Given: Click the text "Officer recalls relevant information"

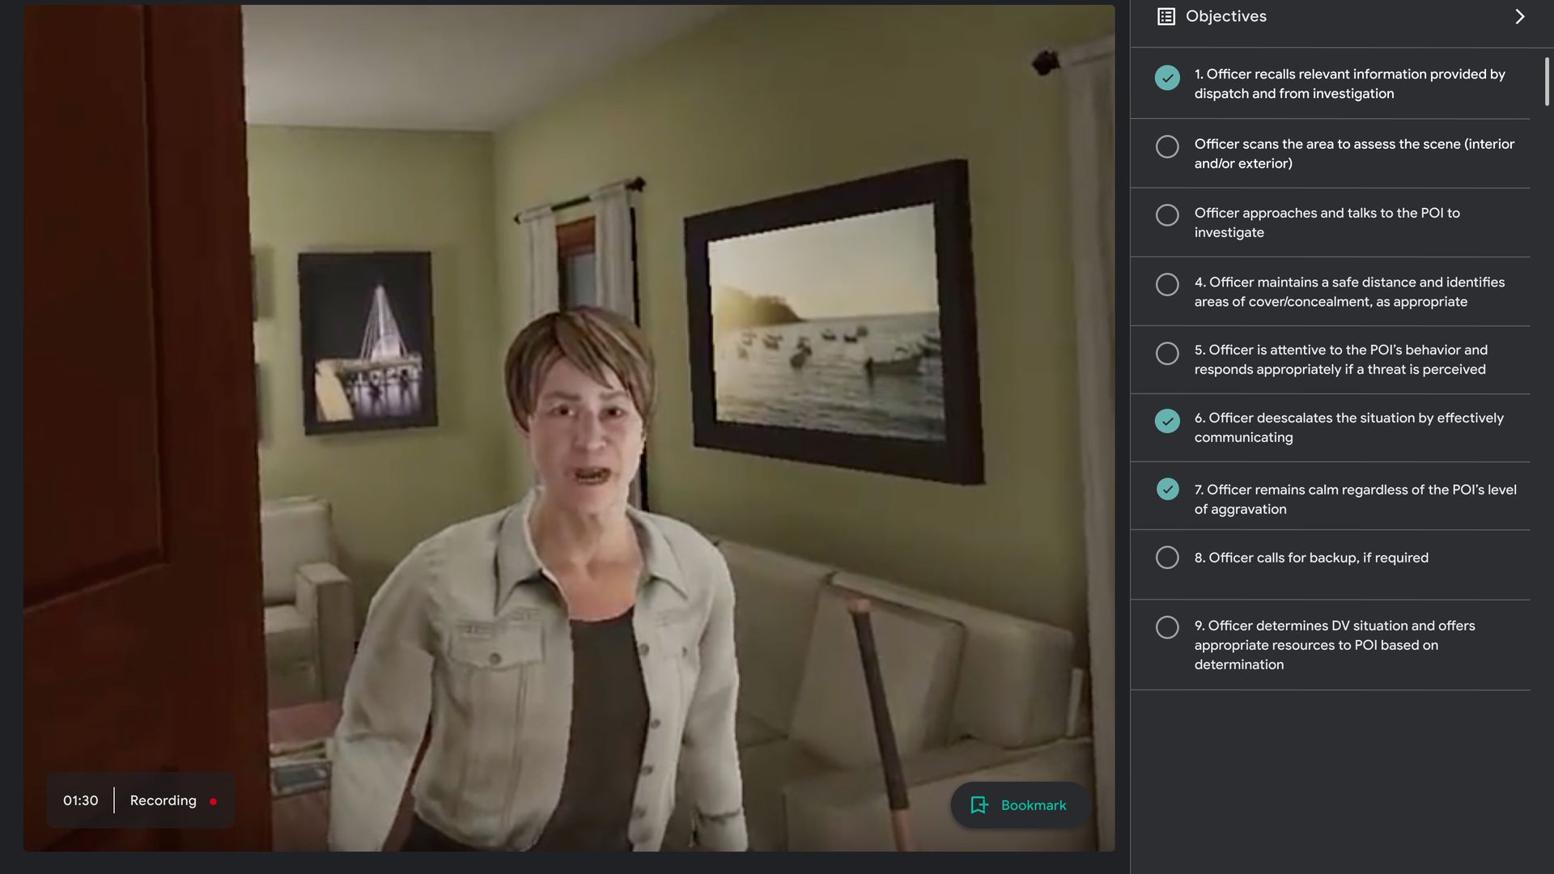Looking at the screenshot, I should pos(1316,74).
